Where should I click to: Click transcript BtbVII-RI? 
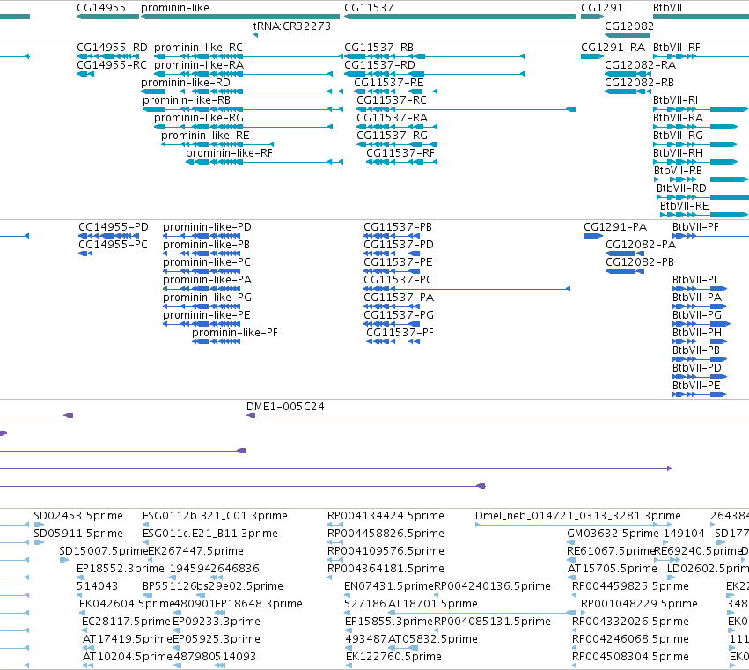675,100
